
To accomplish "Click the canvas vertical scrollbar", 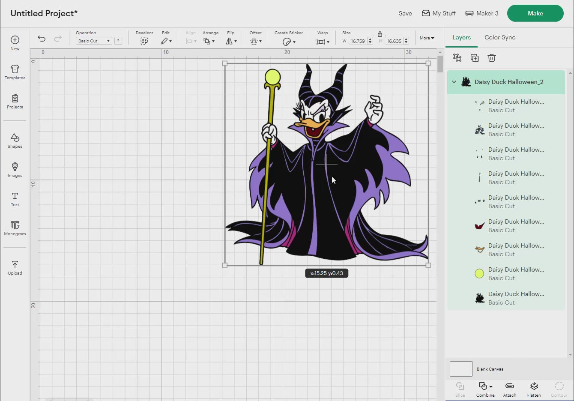I will [440, 64].
